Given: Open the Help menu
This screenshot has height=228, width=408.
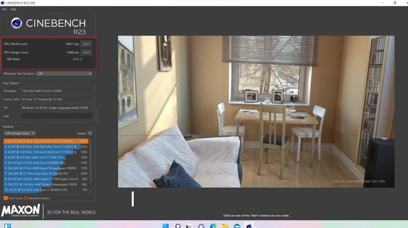Looking at the screenshot, I should (x=13, y=9).
